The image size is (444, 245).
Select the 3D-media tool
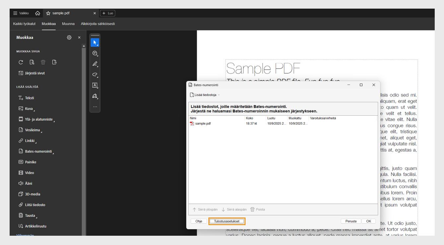coord(30,194)
